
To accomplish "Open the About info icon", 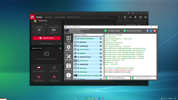I will pos(69,76).
